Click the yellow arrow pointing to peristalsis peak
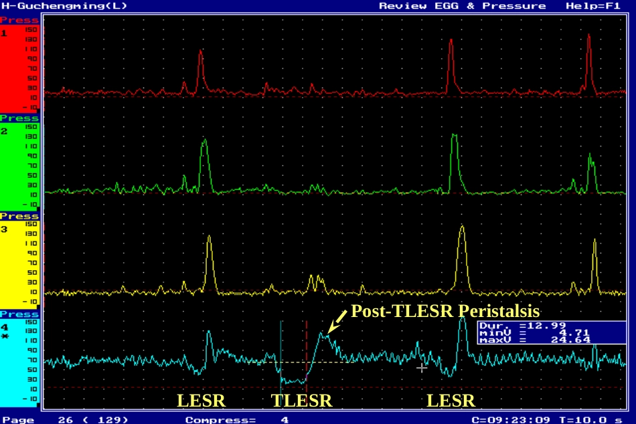The width and height of the screenshot is (636, 424). 337,322
